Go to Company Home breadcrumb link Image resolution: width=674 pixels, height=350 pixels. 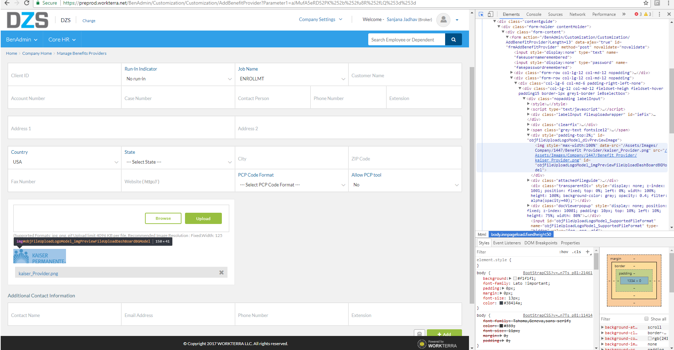pyautogui.click(x=37, y=53)
